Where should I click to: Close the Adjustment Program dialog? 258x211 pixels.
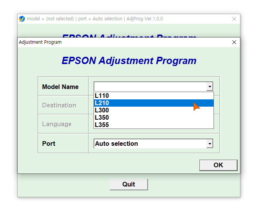click(x=234, y=42)
